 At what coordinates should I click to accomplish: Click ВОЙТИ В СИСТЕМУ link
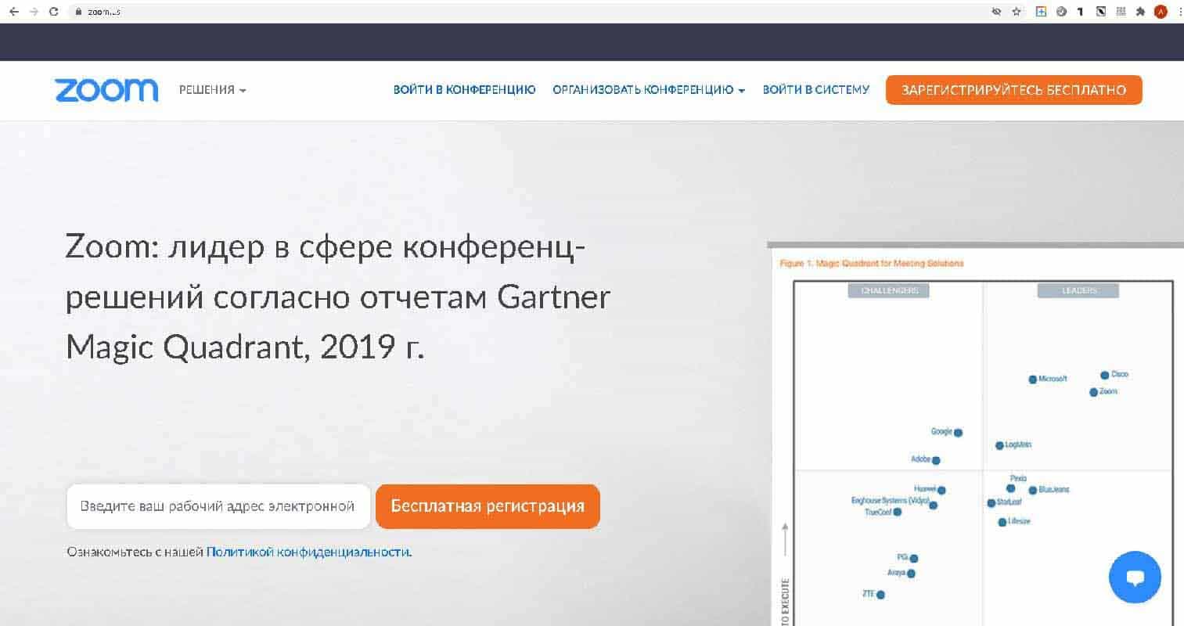point(816,90)
